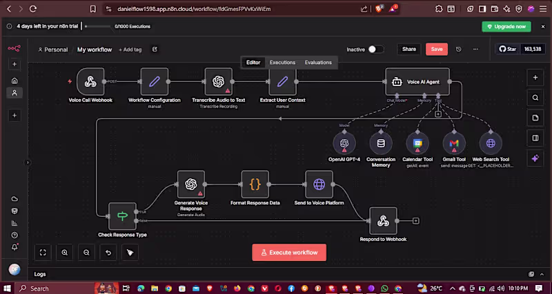Viewport: 552px width, 294px height.
Task: Open Templates box icon in sidebar
Action: tap(14, 211)
